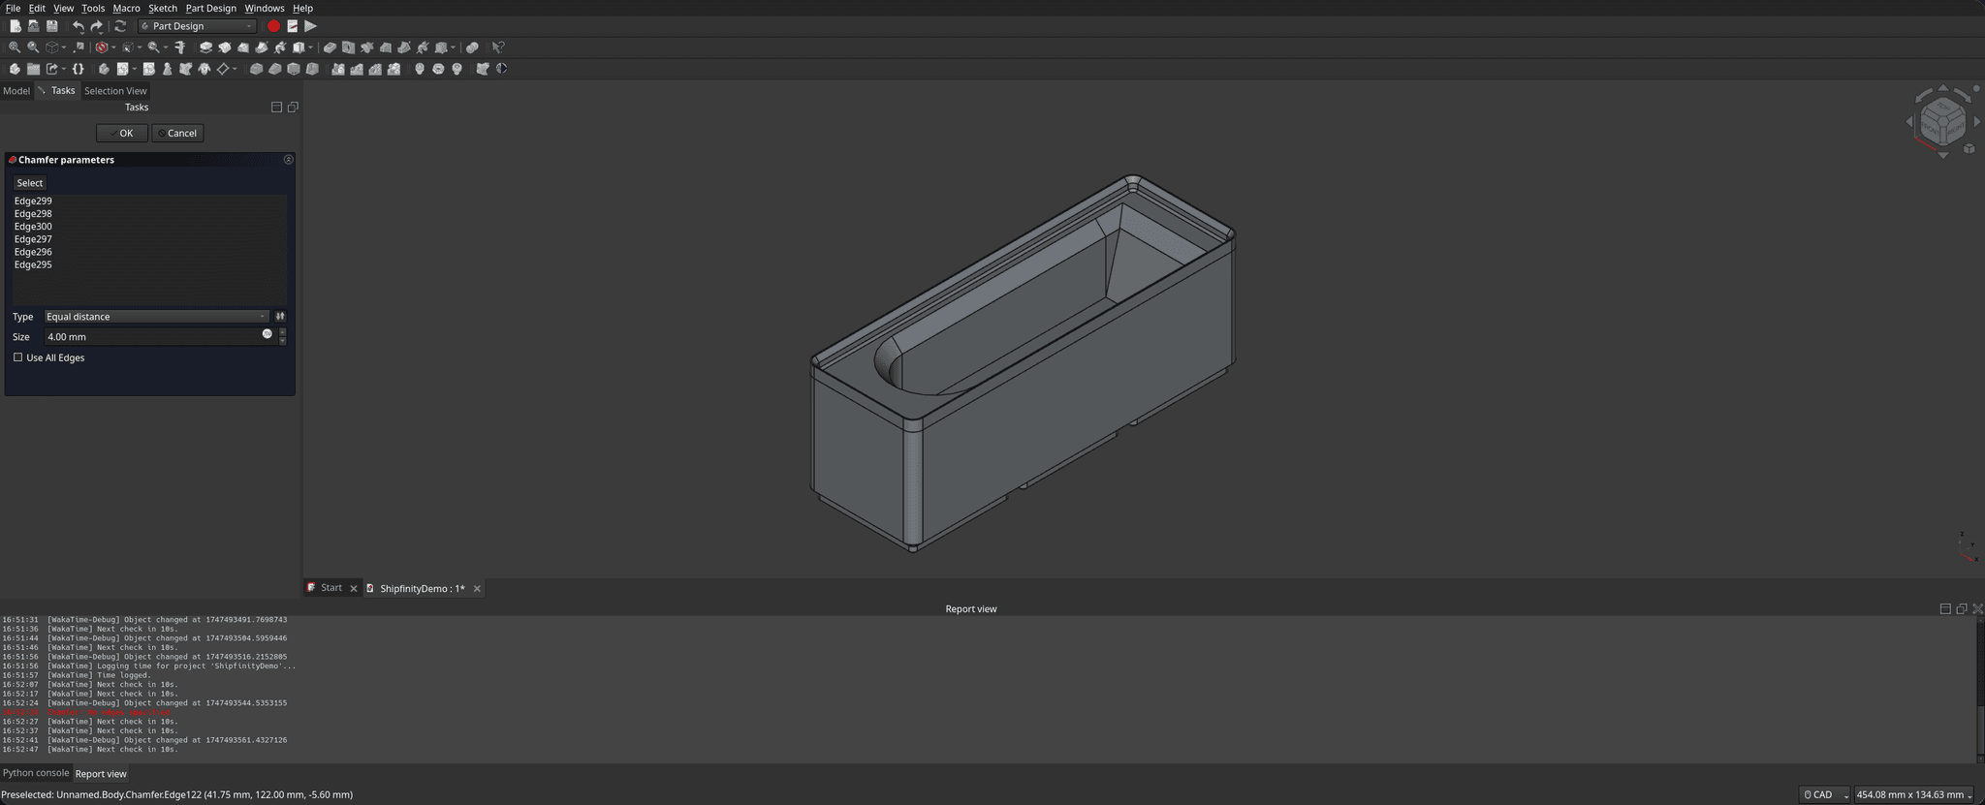
Task: Fit selection in the view
Action: 33,46
